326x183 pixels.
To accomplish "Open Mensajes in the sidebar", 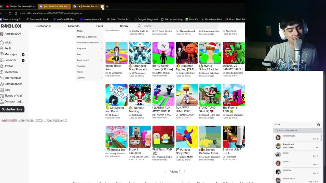I will coord(10,54).
